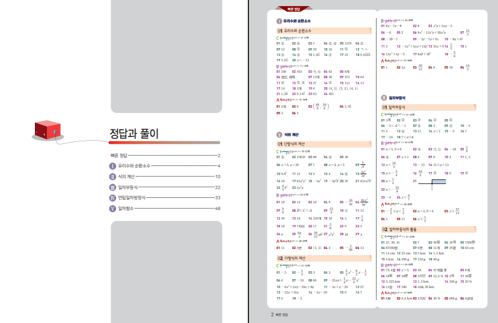Image resolution: width=498 pixels, height=323 pixels.
Task: Click page number 22 in the contents
Action: click(x=218, y=187)
